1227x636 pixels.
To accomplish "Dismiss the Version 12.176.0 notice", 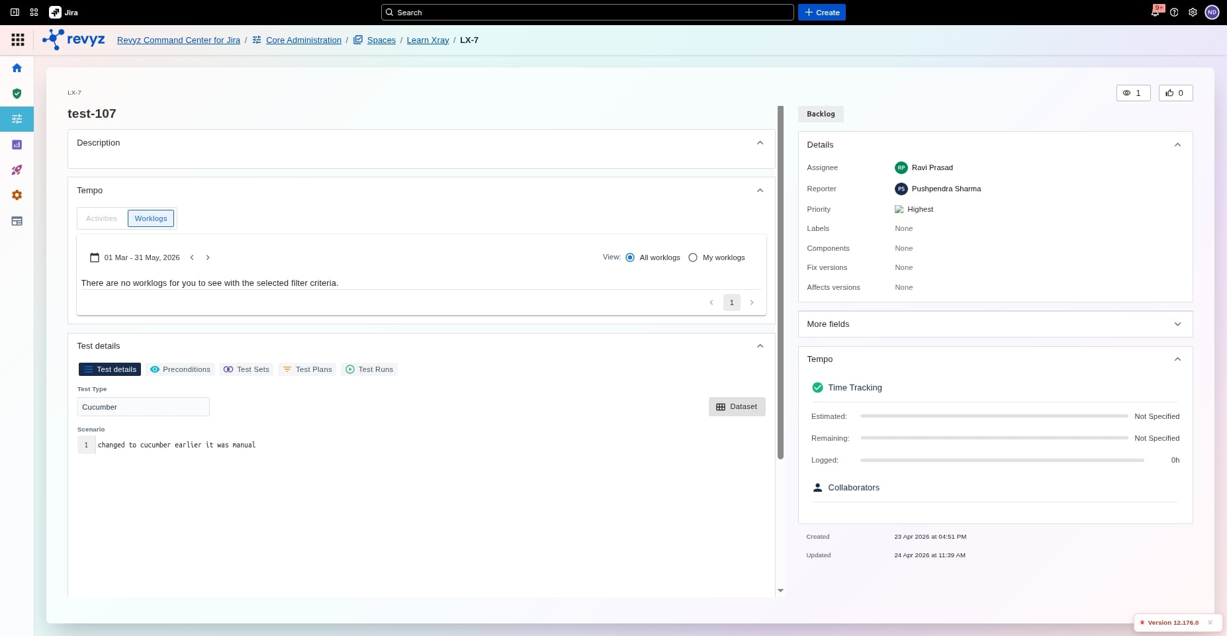I will point(1210,623).
